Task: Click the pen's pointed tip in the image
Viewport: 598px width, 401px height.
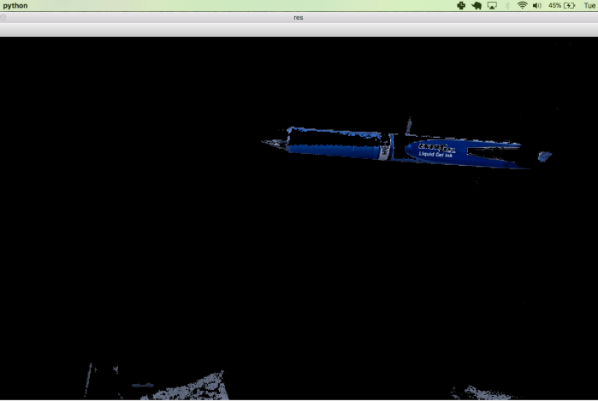Action: (x=267, y=143)
